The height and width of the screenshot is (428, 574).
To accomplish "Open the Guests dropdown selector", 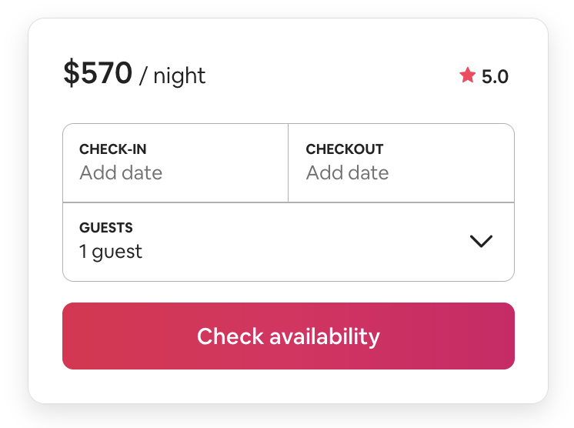I will point(288,242).
